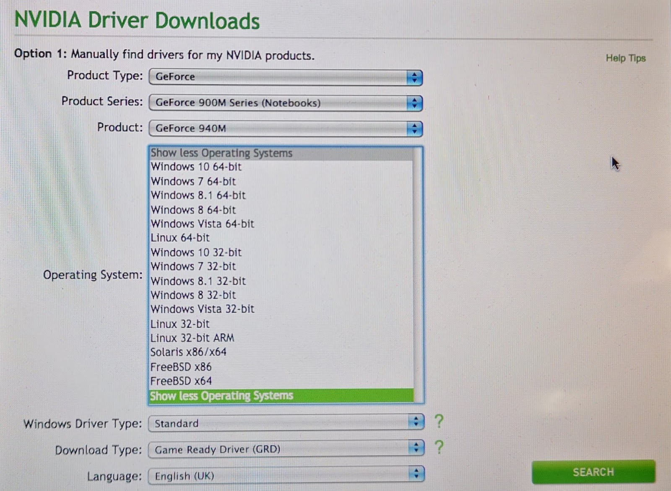The height and width of the screenshot is (491, 671).
Task: Choose Windows 8 32-bit operating system
Action: click(x=281, y=295)
